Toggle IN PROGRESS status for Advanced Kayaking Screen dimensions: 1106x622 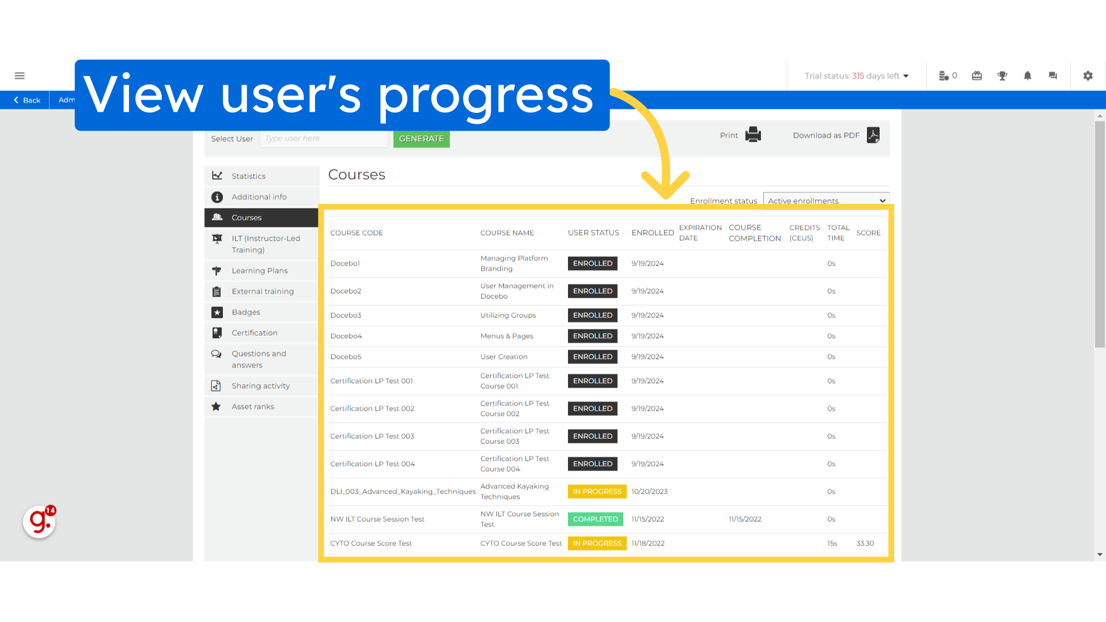(x=597, y=491)
